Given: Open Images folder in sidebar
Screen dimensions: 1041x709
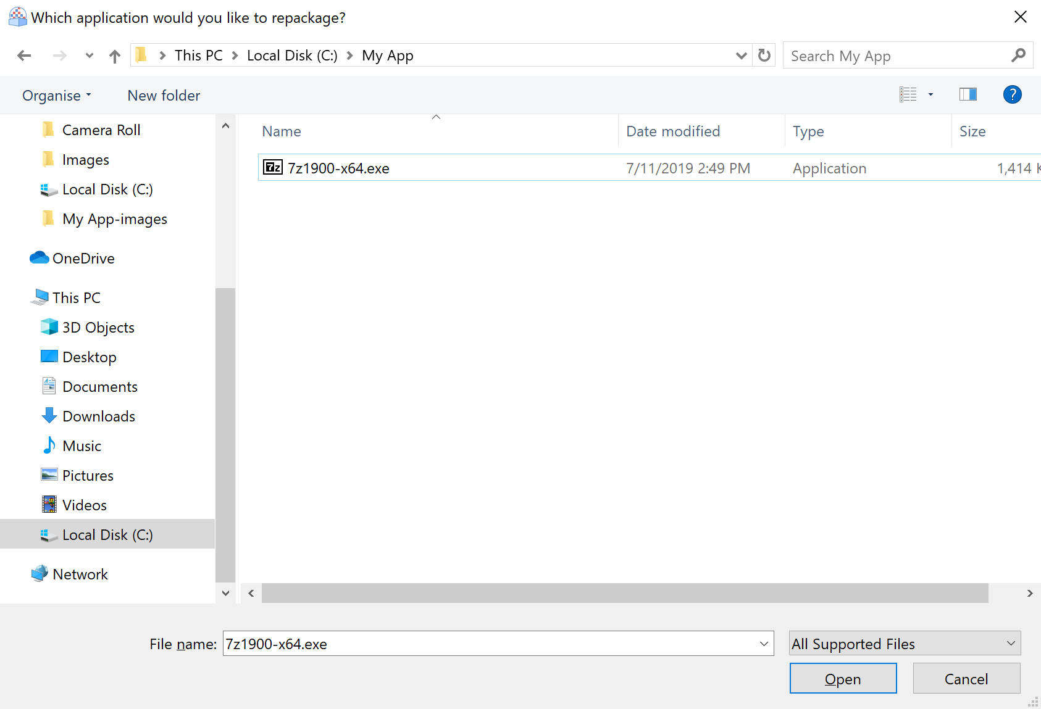Looking at the screenshot, I should [x=85, y=160].
